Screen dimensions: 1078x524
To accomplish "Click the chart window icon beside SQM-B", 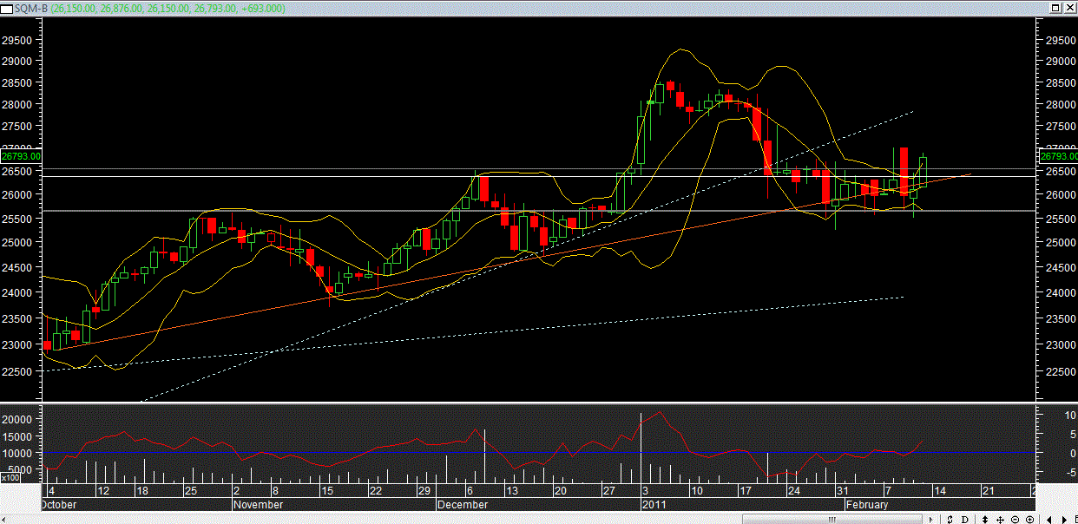I will [x=6, y=7].
